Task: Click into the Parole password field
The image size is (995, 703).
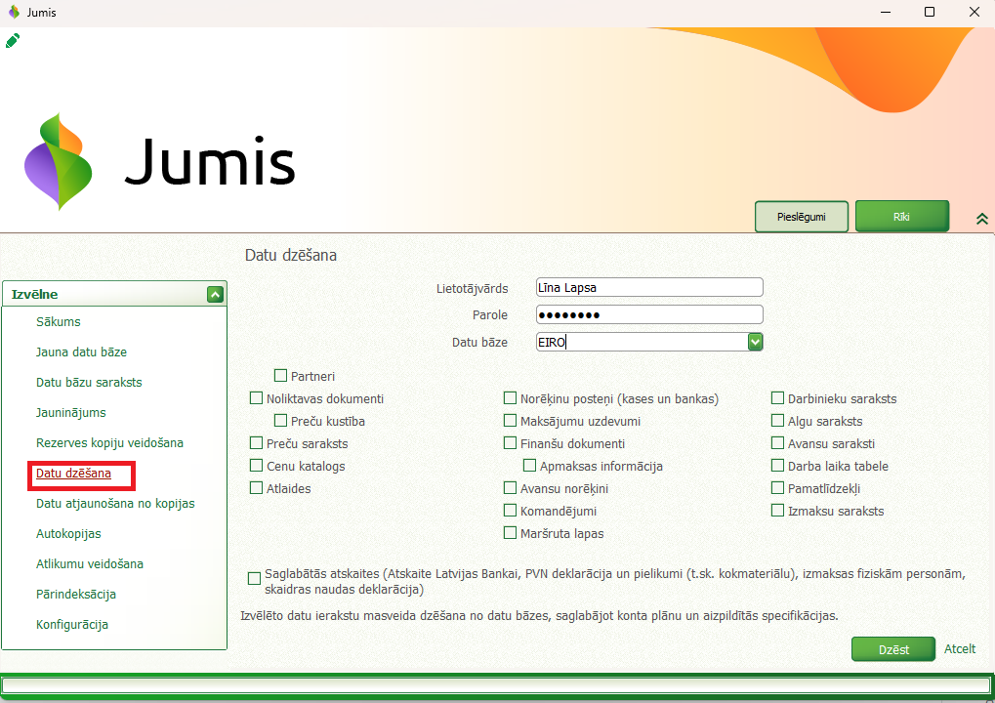Action: pyautogui.click(x=649, y=314)
